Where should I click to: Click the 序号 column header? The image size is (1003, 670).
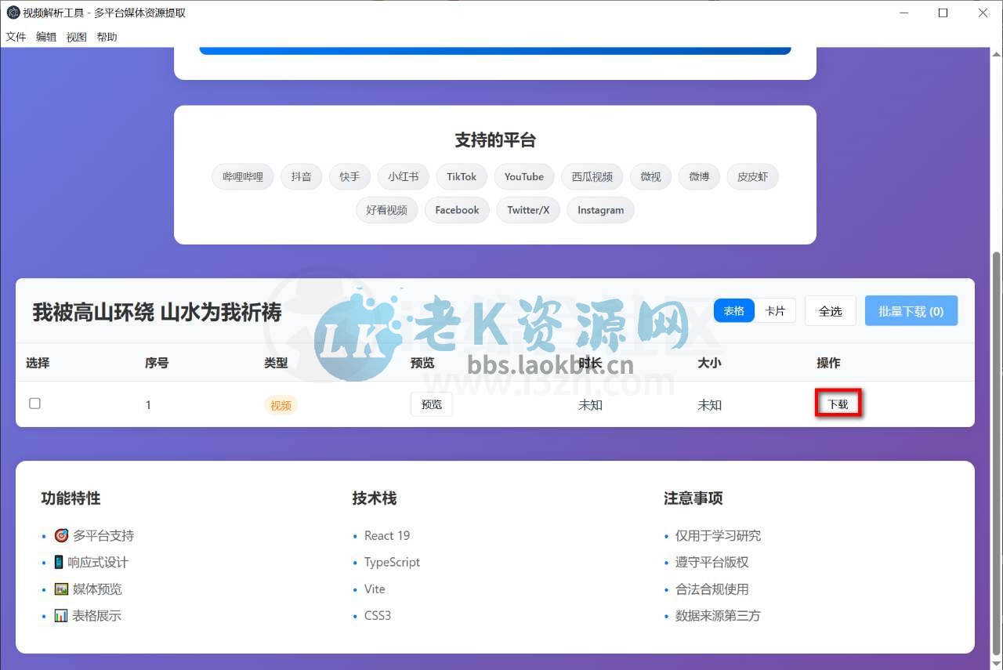pyautogui.click(x=157, y=363)
